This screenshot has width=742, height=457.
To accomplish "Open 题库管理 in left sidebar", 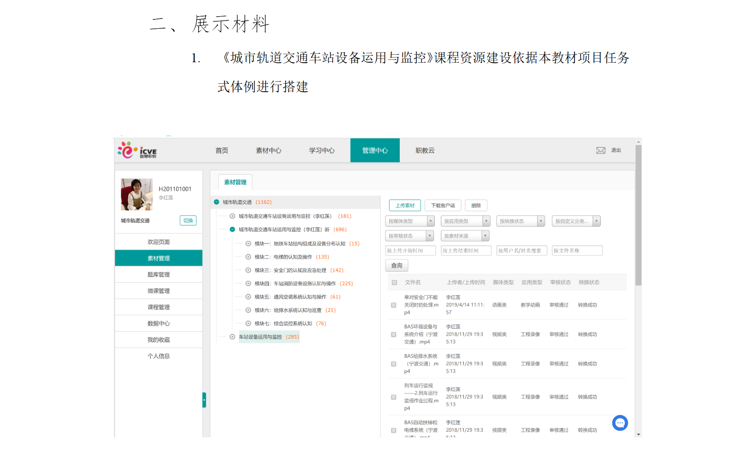I will point(158,275).
